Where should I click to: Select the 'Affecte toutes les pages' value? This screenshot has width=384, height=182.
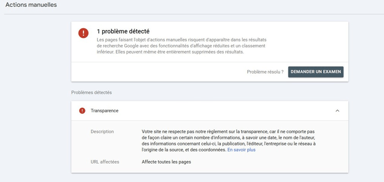pos(166,162)
